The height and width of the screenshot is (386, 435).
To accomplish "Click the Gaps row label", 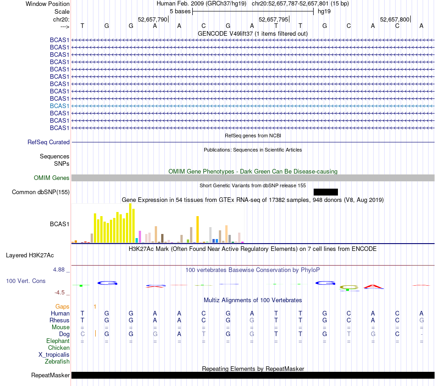I will pos(62,307).
